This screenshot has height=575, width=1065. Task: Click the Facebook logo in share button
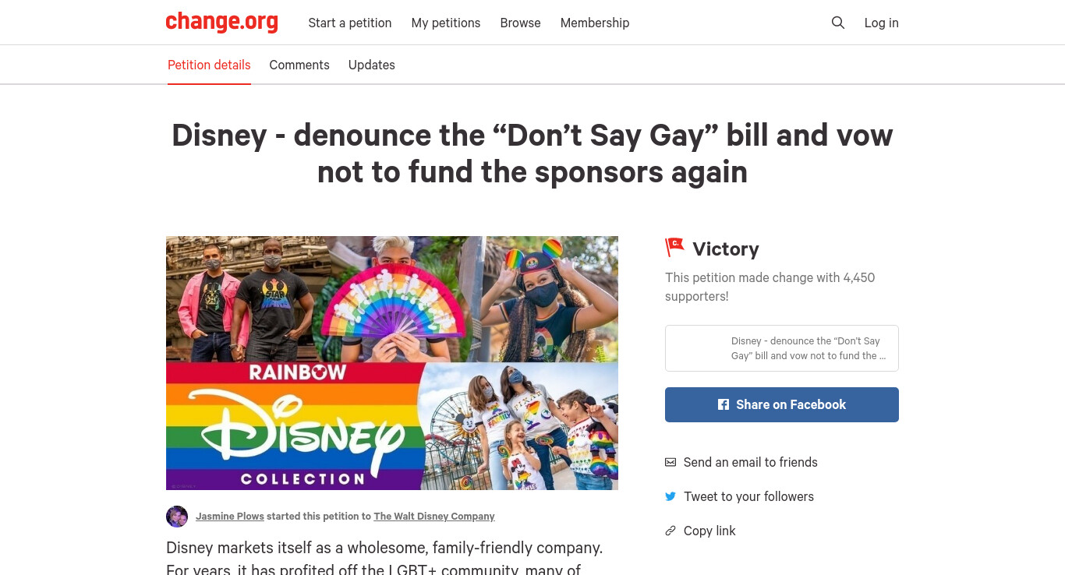(x=724, y=404)
